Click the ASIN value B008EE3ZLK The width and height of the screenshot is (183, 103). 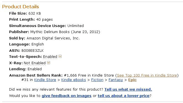point(33,51)
